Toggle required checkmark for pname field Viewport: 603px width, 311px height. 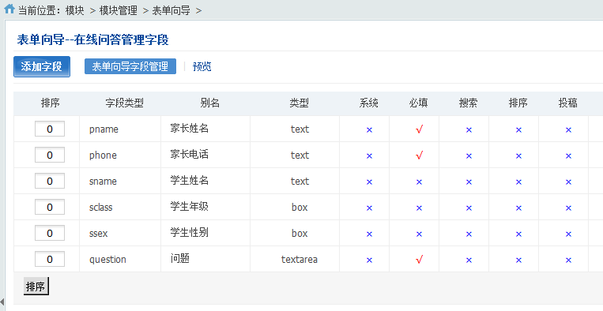419,129
